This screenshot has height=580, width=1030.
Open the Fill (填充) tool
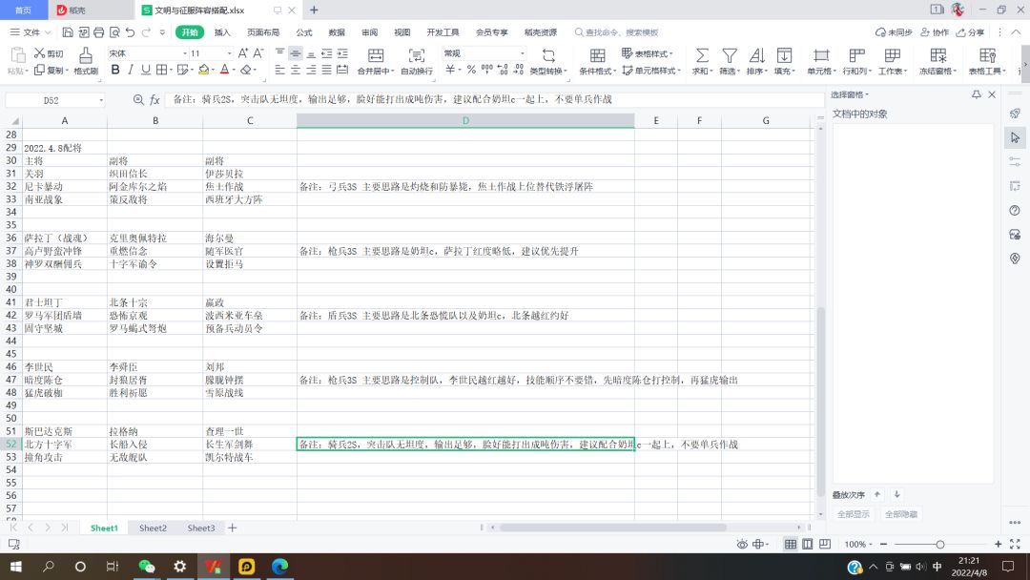784,61
